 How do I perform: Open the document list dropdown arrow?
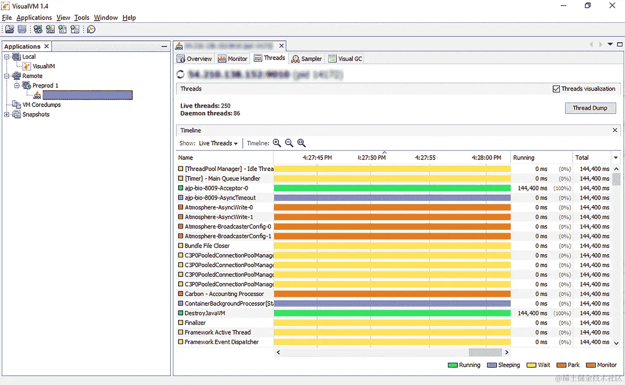click(x=610, y=44)
